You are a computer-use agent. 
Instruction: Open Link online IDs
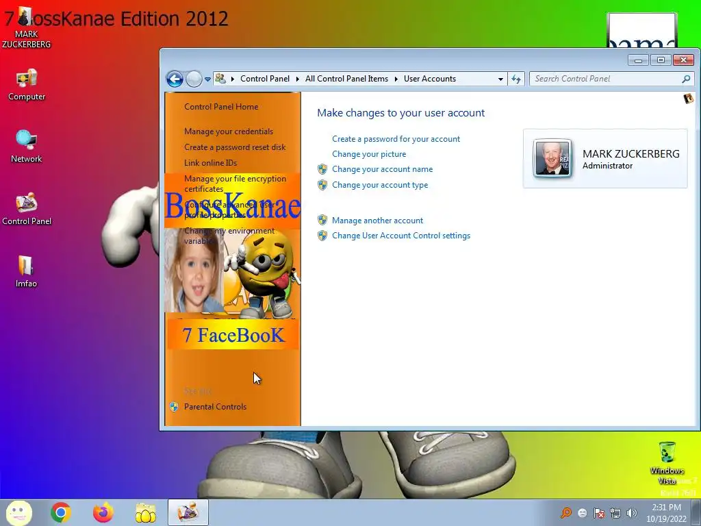pyautogui.click(x=211, y=163)
